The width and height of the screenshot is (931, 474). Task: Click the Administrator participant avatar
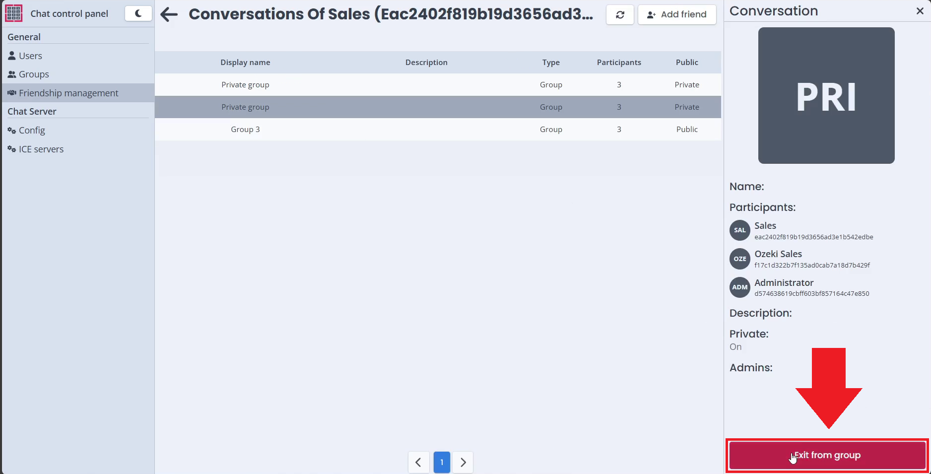pos(739,287)
